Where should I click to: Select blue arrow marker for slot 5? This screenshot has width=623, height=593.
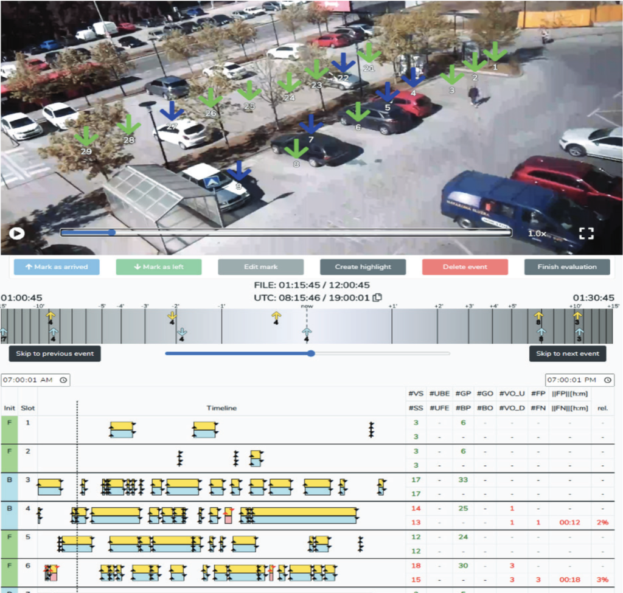[388, 92]
